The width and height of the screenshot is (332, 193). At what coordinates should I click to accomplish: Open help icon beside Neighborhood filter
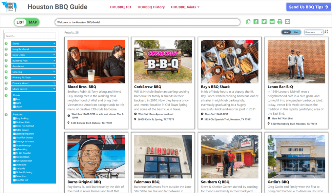pos(6,49)
